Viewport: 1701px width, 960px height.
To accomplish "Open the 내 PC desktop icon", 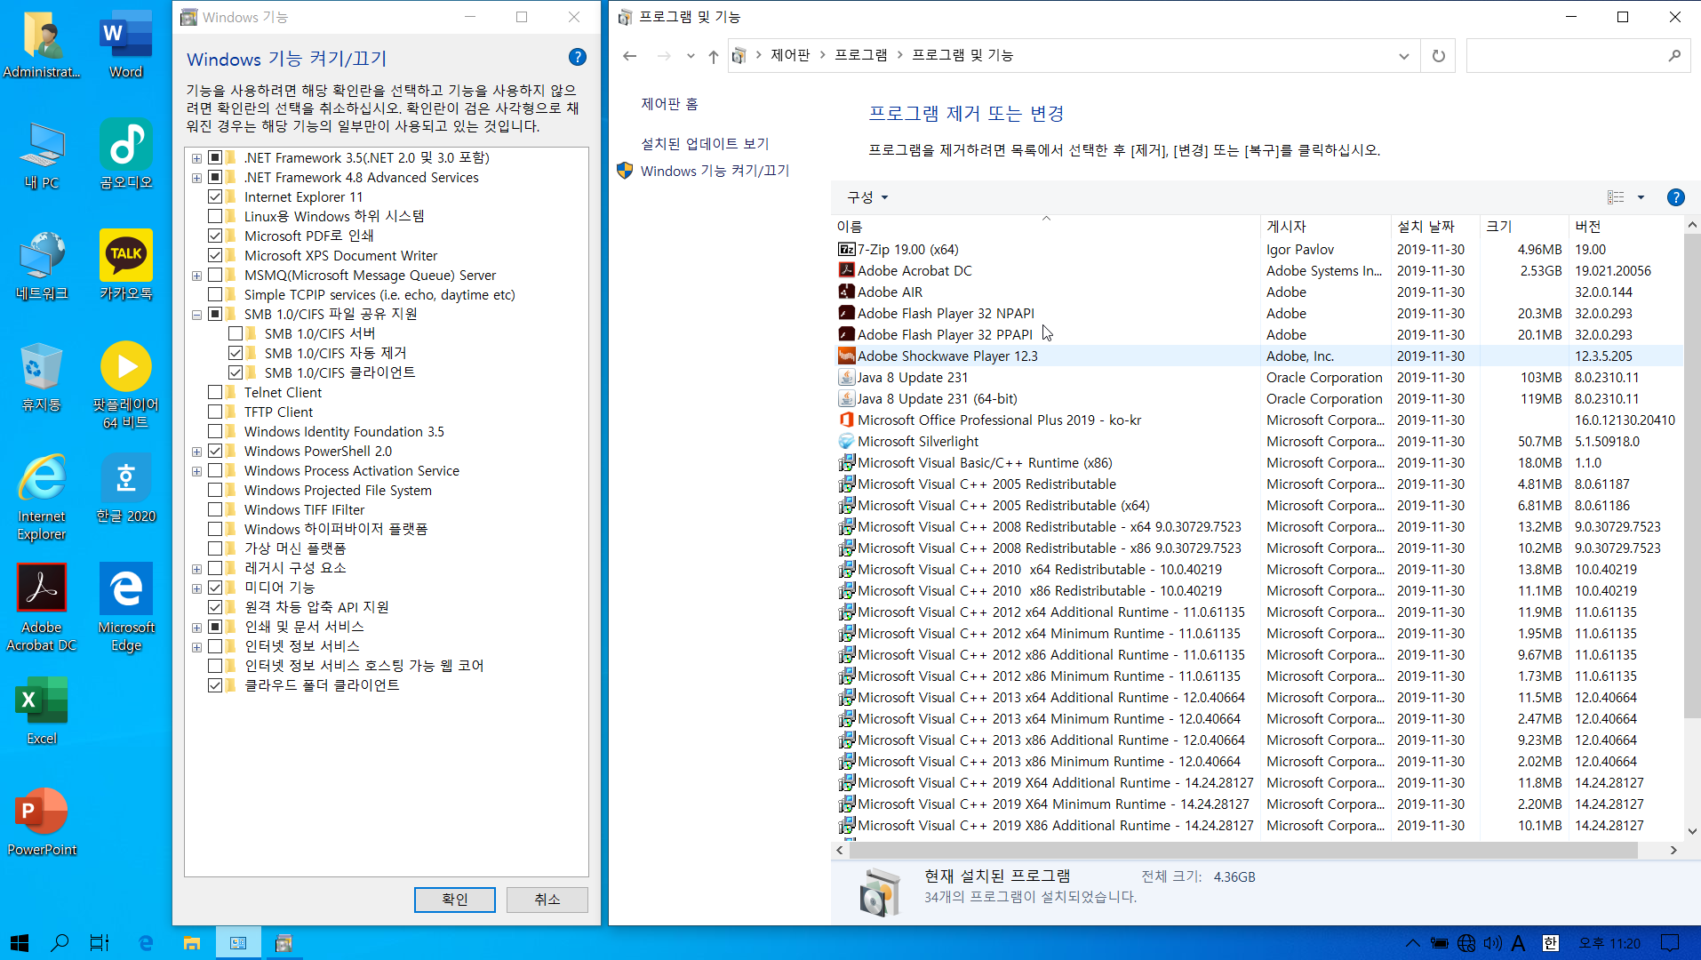I will [x=42, y=156].
